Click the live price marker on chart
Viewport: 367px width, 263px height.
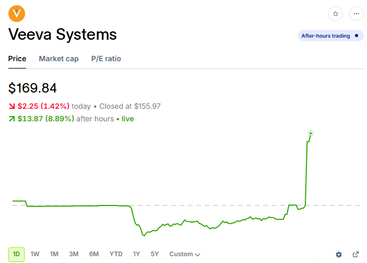pos(311,133)
